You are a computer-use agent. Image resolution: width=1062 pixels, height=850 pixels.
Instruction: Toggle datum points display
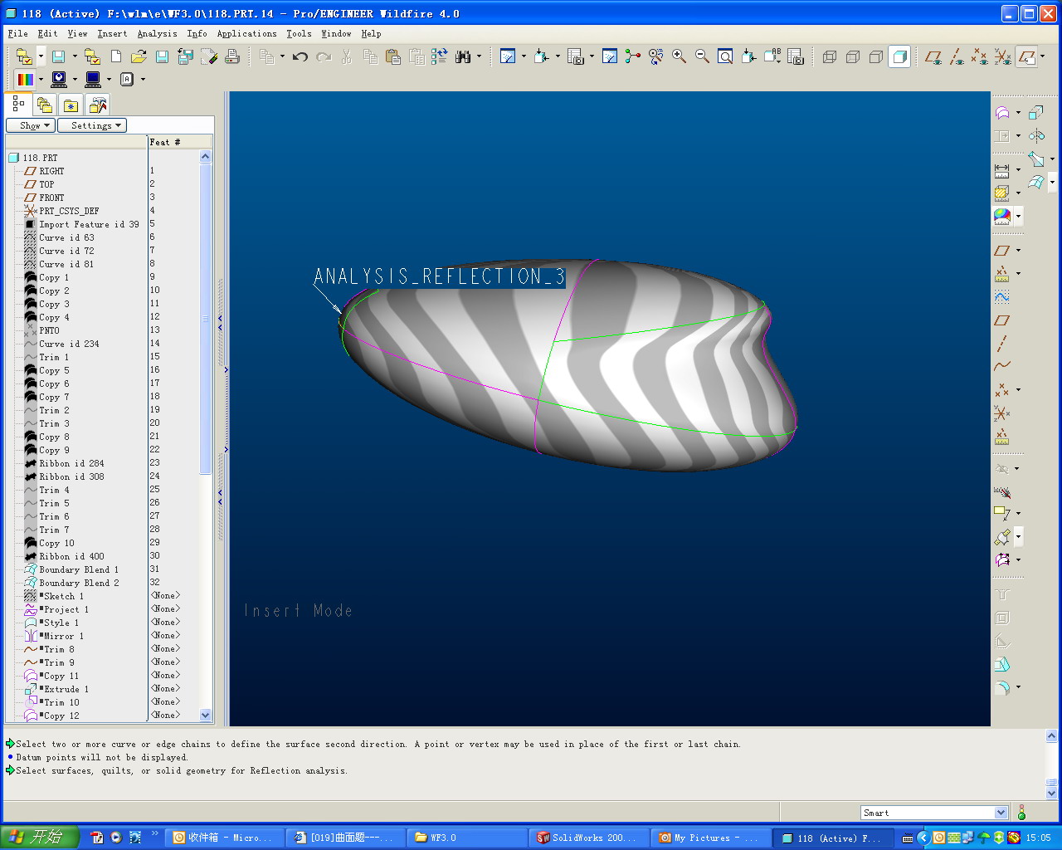coord(980,56)
